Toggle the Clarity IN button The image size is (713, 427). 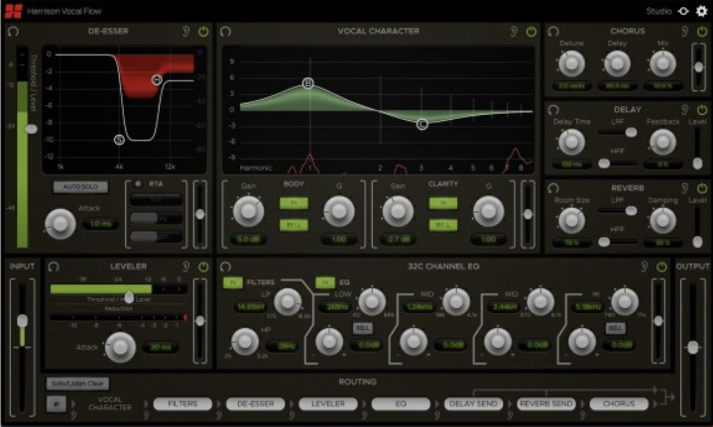[x=443, y=203]
